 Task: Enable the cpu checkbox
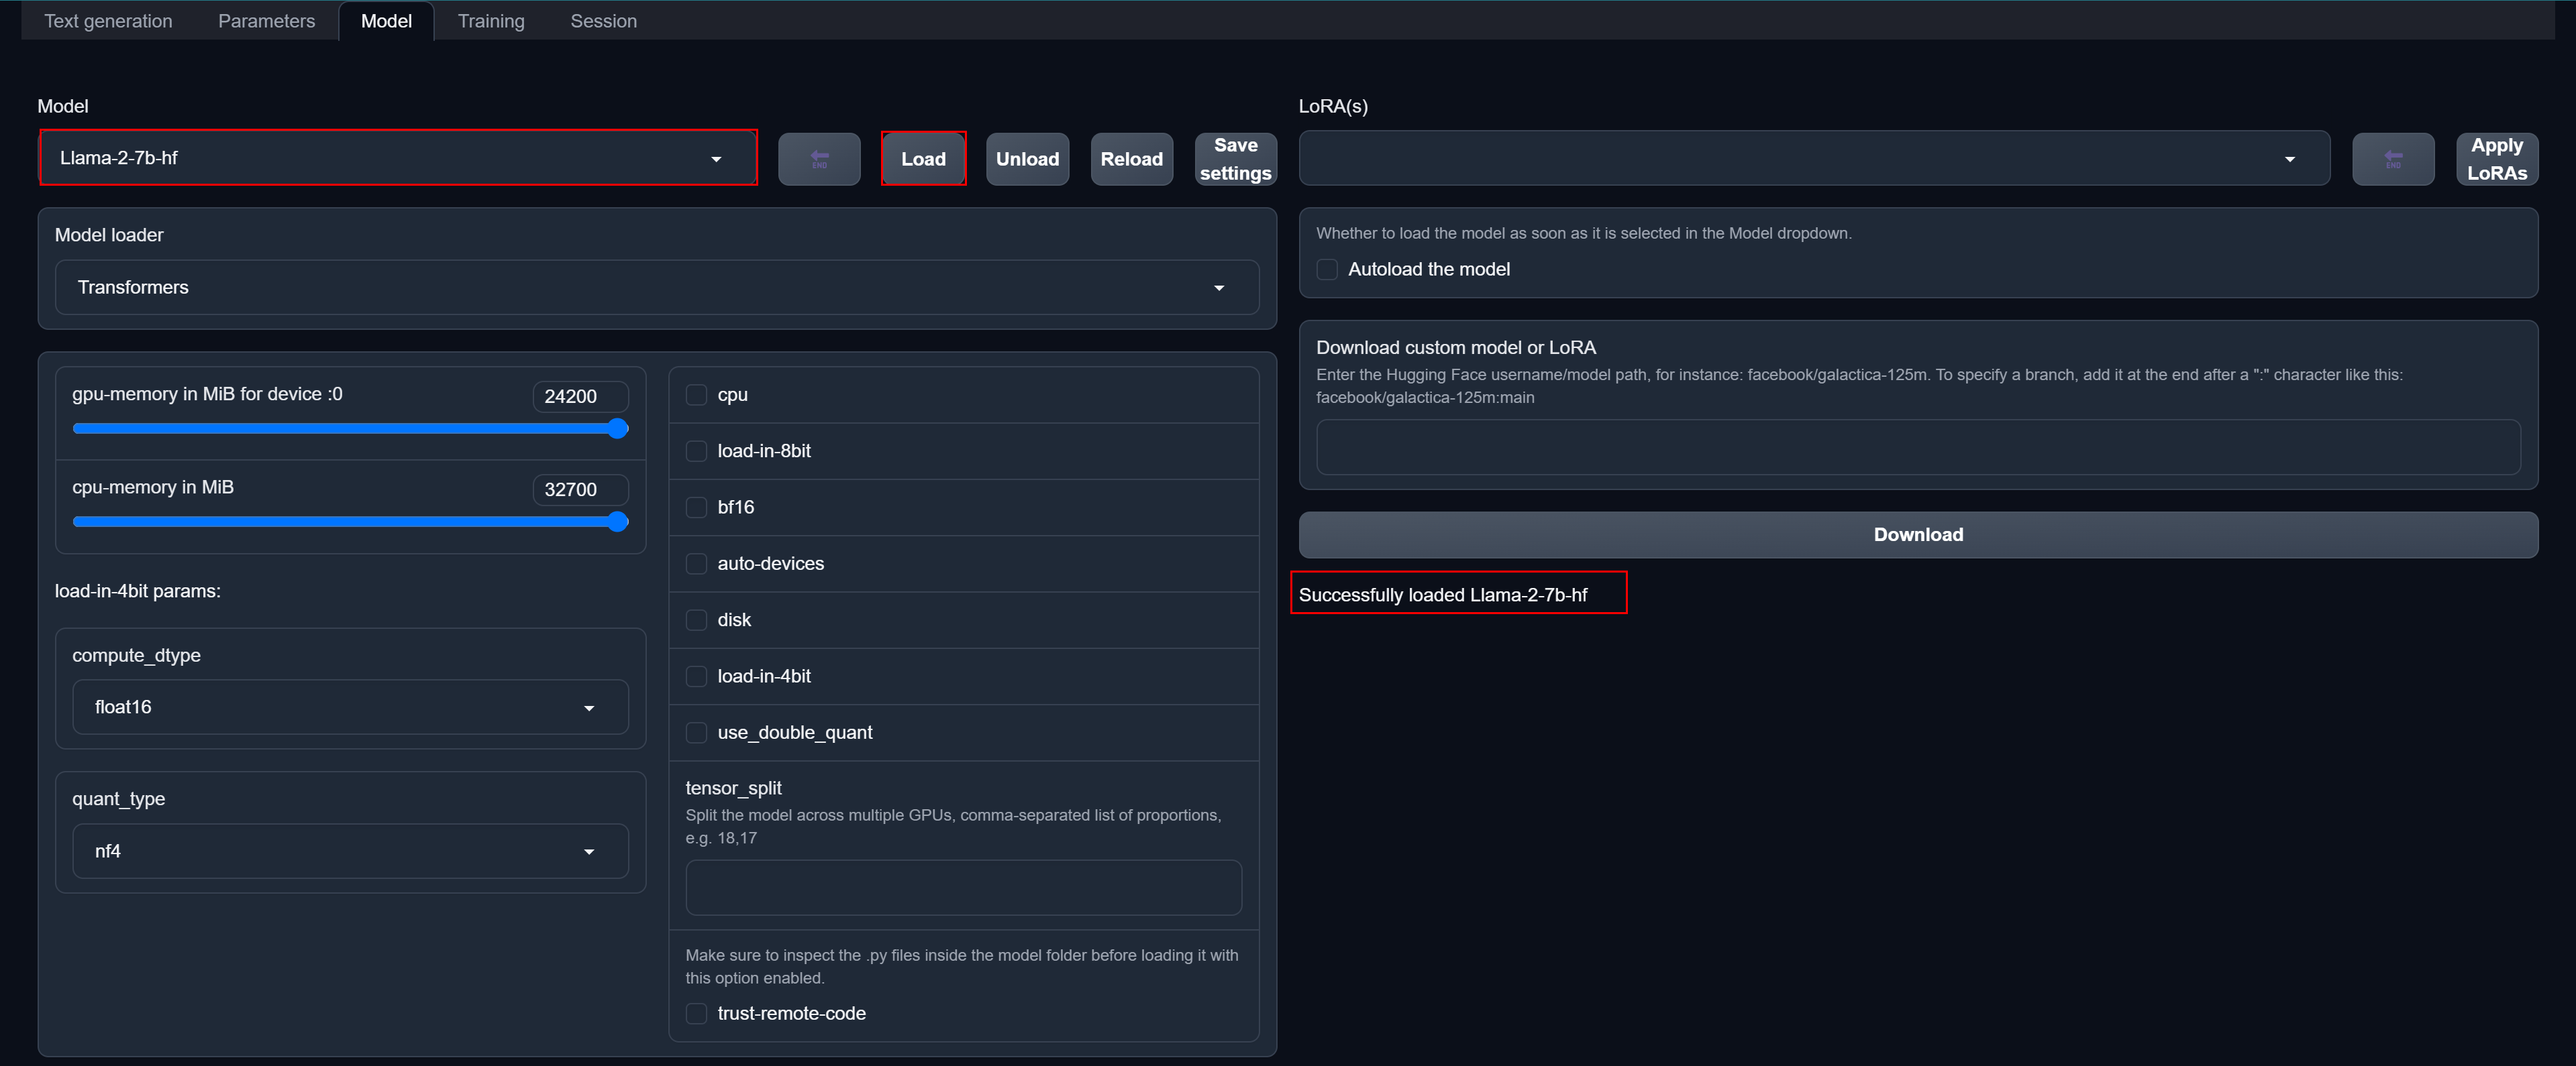pos(696,395)
